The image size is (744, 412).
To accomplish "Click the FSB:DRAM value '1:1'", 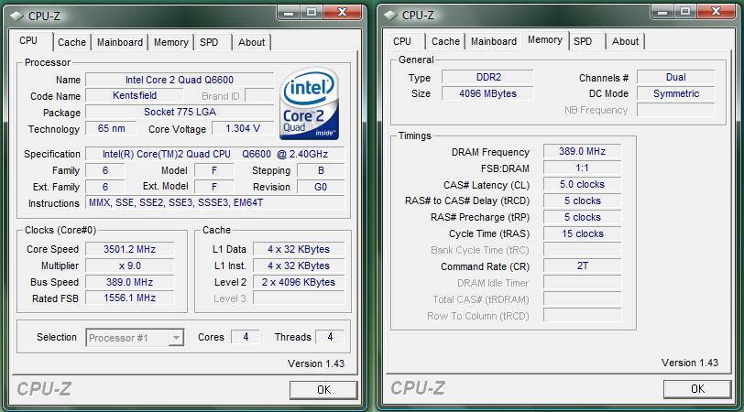I will point(582,168).
